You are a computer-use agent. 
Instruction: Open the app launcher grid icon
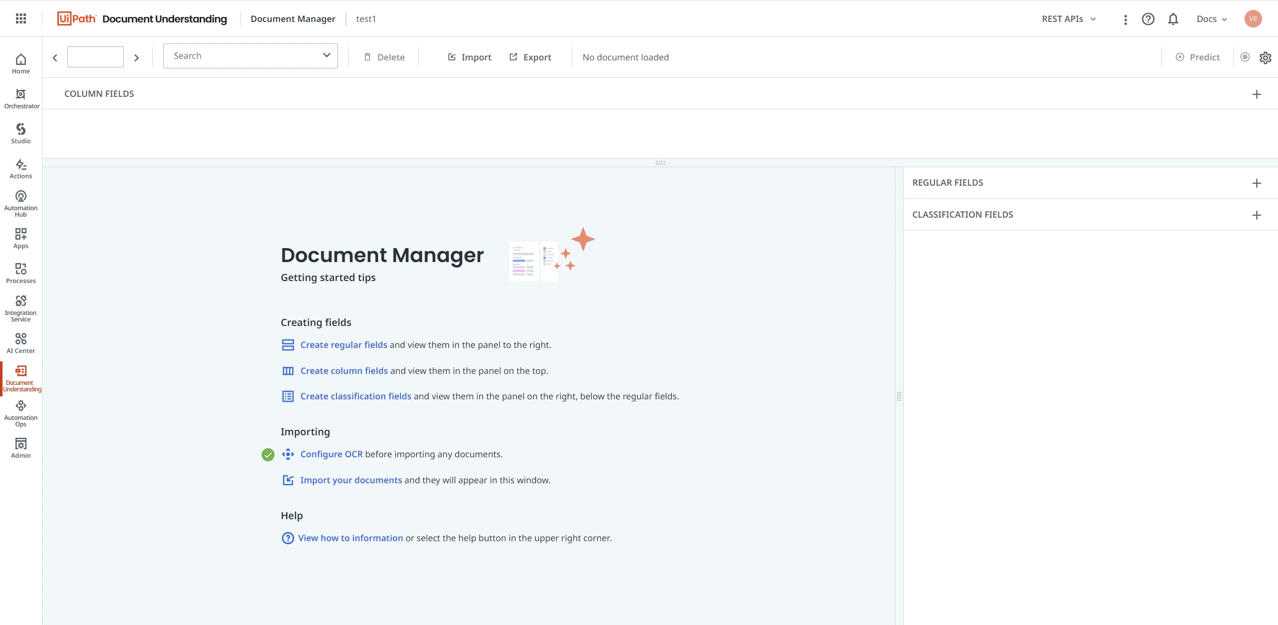click(x=20, y=18)
